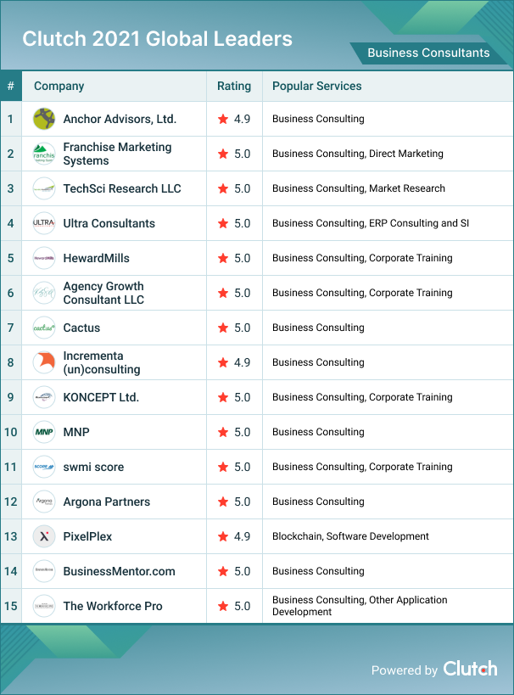The height and width of the screenshot is (695, 514).
Task: Click 'Business Consulting, Other Application Development' text
Action: [360, 606]
